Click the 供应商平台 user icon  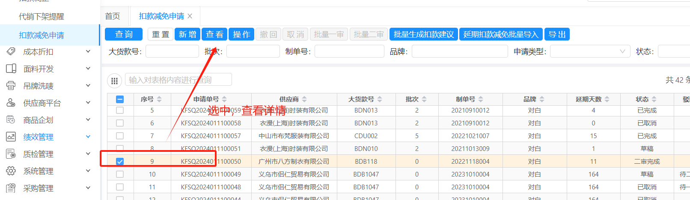(11, 103)
